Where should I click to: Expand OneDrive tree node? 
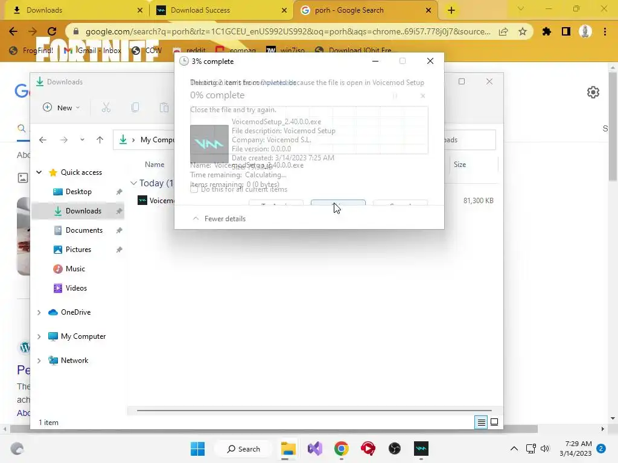pos(39,313)
